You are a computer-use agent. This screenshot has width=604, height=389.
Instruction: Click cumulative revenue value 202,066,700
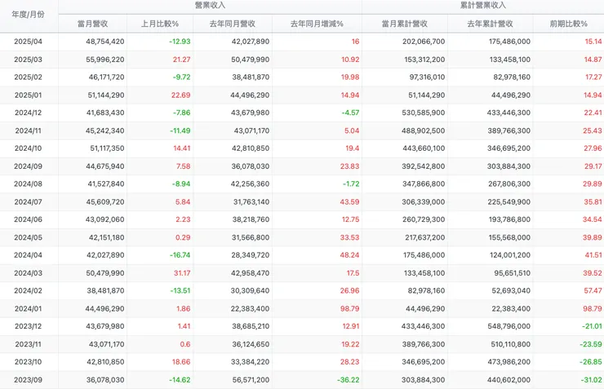[424, 42]
